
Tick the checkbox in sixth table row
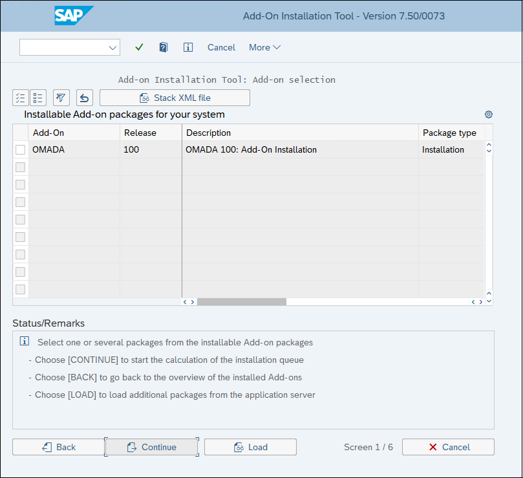click(20, 237)
